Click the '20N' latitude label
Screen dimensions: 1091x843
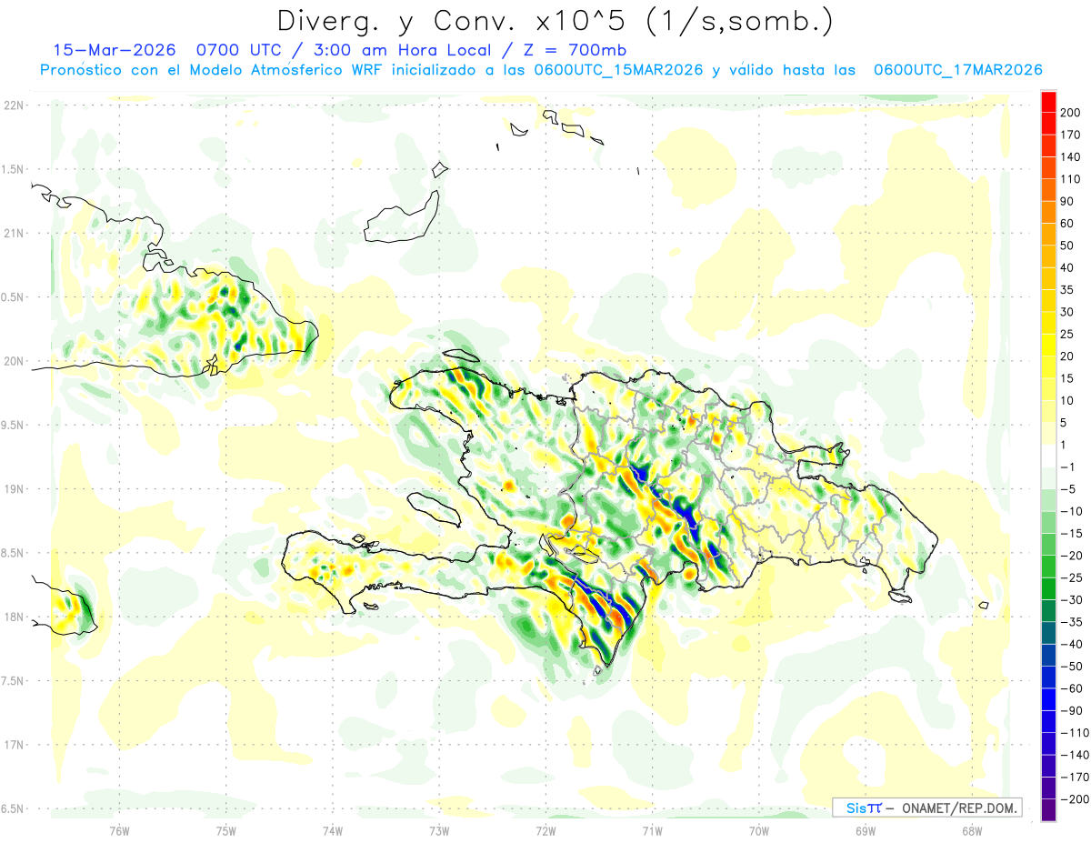13,361
